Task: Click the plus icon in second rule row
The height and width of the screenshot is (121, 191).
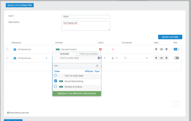Action: (x=156, y=58)
